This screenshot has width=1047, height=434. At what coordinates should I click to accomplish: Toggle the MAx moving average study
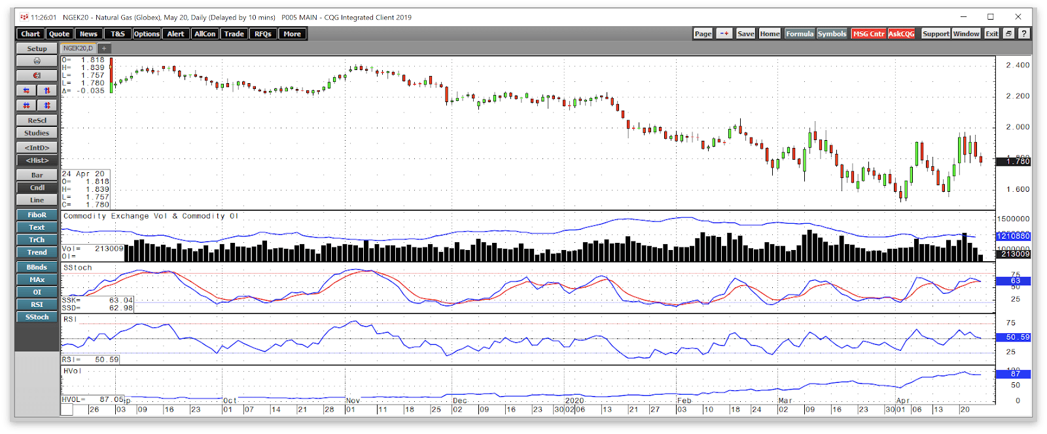(x=37, y=280)
